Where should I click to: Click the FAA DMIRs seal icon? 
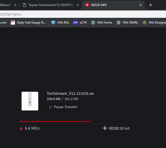click(119, 23)
